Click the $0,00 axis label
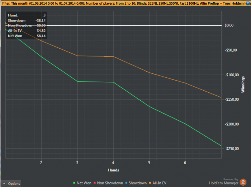This screenshot has width=251, height=187. 229,25
